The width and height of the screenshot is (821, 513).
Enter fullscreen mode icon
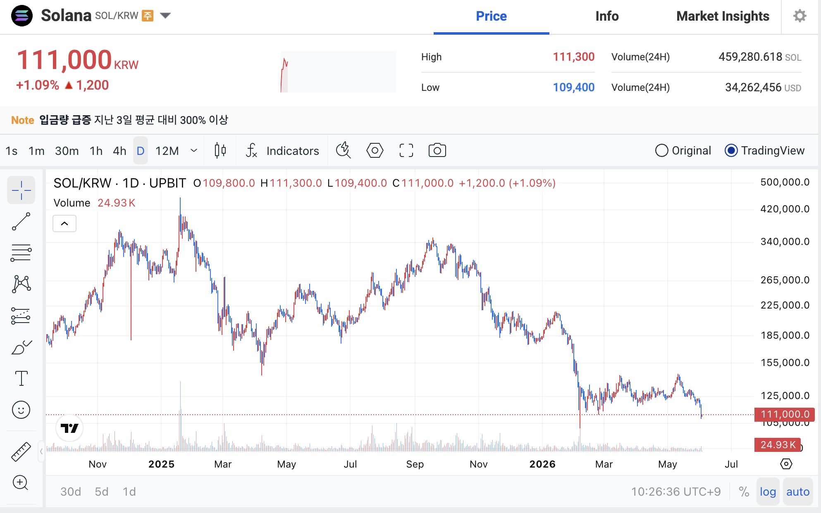pyautogui.click(x=406, y=151)
